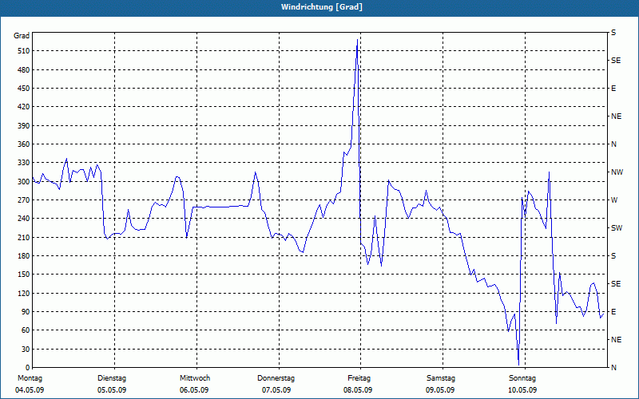Viewport: 639px width, 399px height.
Task: Select the 'SW' compass label on right axis
Action: (x=617, y=228)
